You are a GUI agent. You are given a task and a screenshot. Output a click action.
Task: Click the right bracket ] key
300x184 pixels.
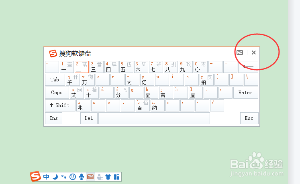click(236, 80)
